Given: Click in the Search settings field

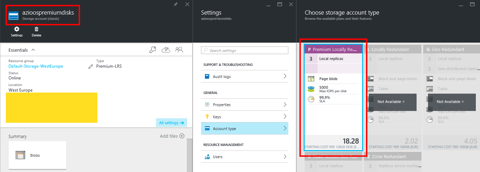Looking at the screenshot, I should [245, 51].
